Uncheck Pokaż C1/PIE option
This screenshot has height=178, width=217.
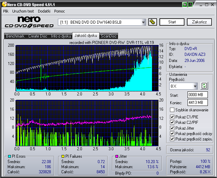click(172, 117)
